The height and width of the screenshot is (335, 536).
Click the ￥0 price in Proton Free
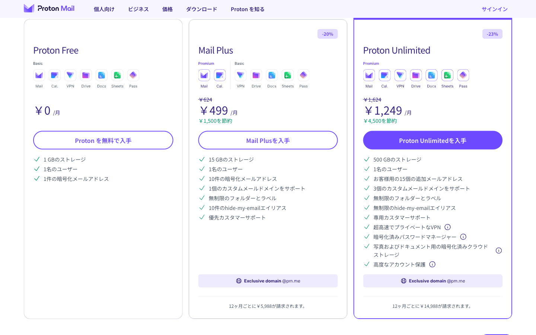[x=42, y=111]
